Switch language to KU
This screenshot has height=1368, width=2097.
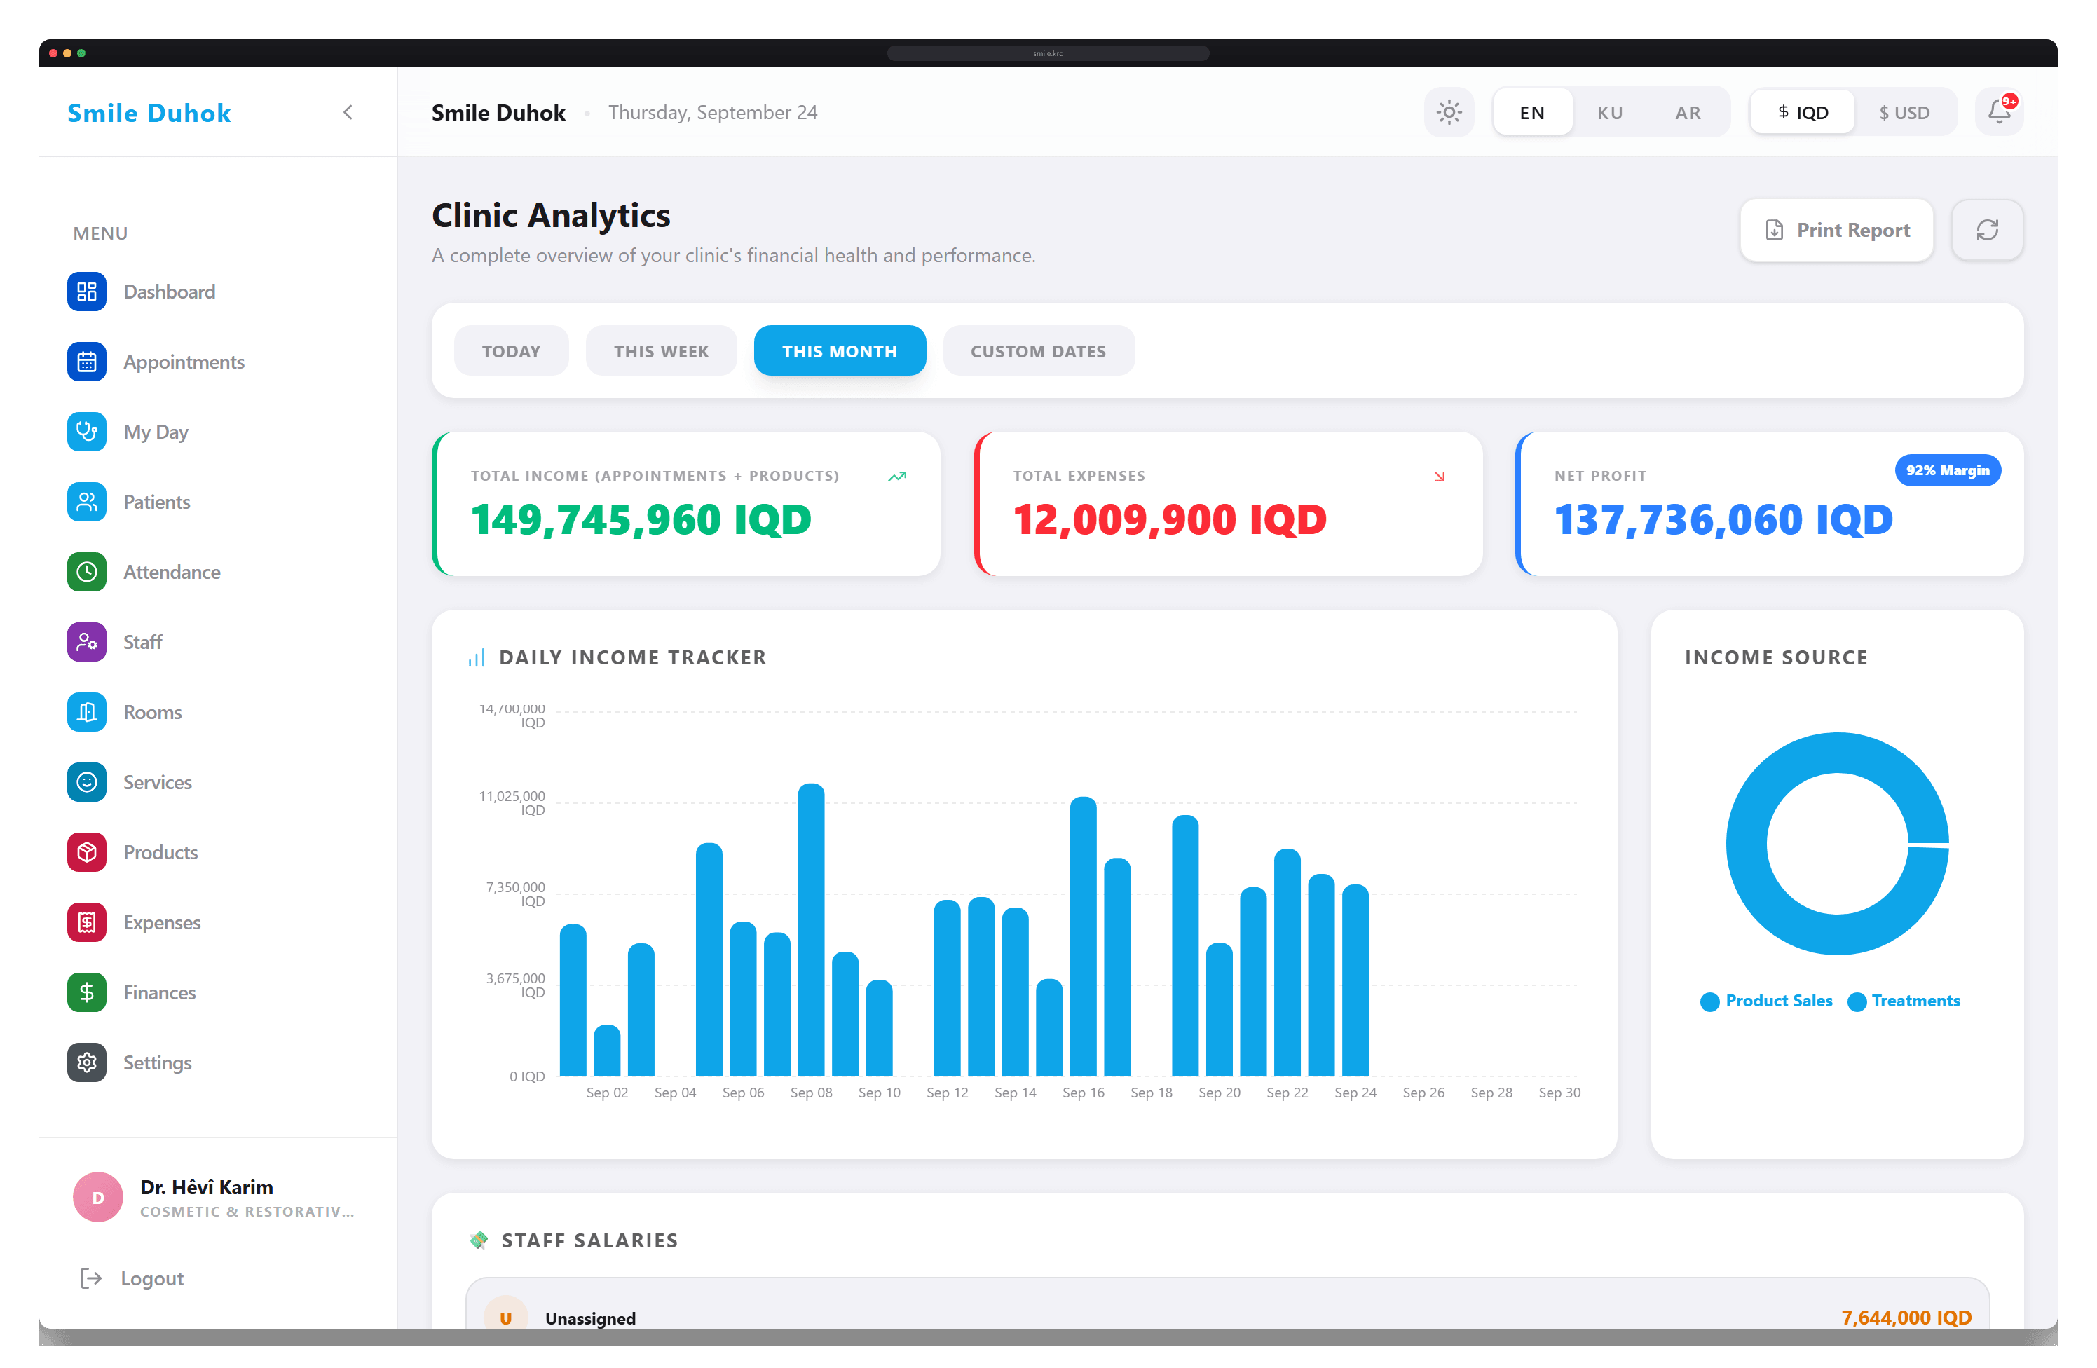(1610, 113)
